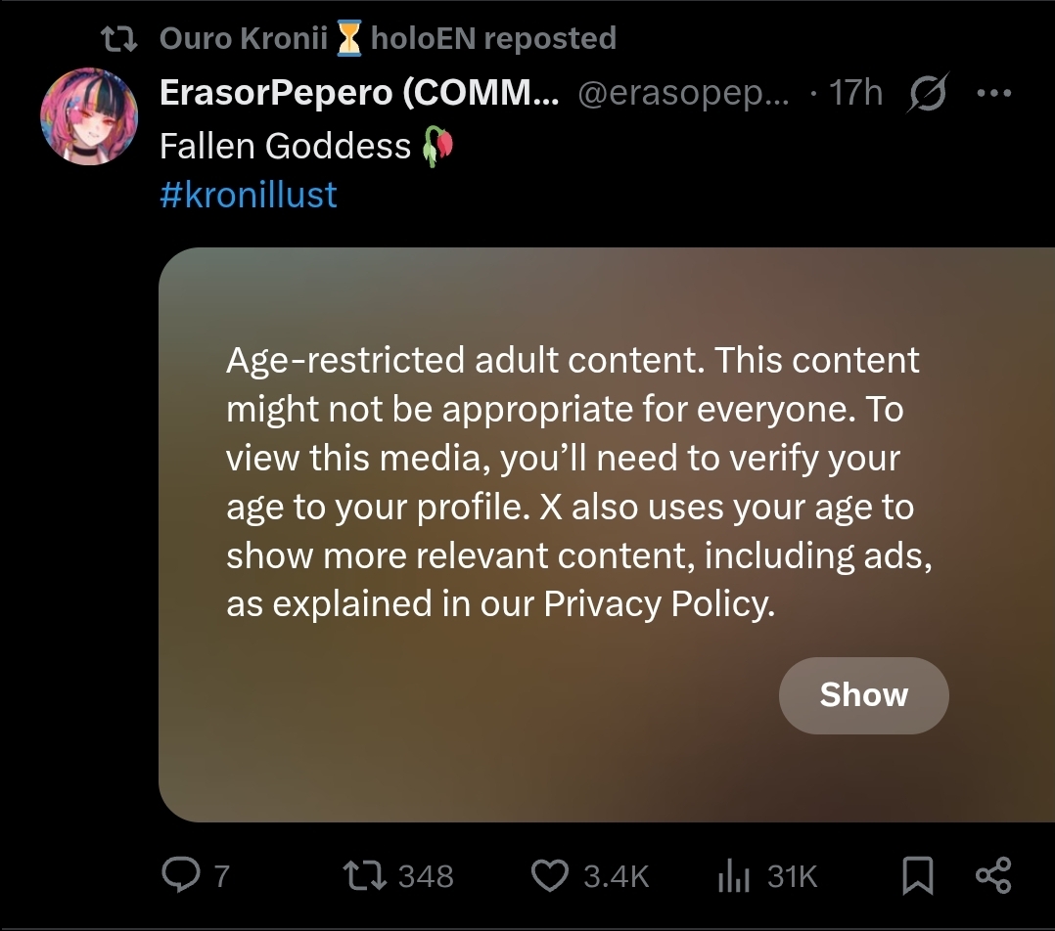The height and width of the screenshot is (931, 1055).
Task: Click the reply speech bubble icon
Action: click(x=180, y=875)
